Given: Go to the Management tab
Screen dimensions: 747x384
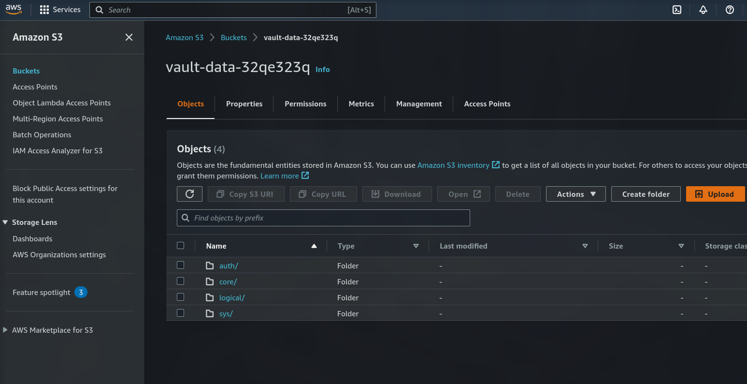Looking at the screenshot, I should coord(419,104).
